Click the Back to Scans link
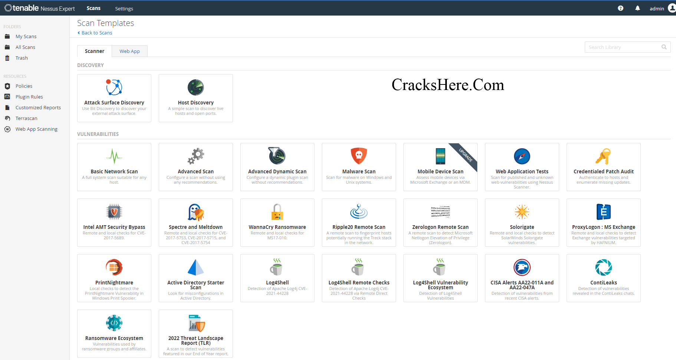 pyautogui.click(x=95, y=33)
